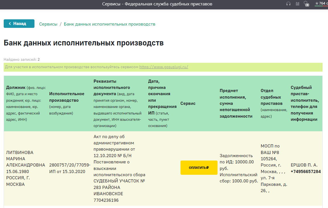Click the Найдено записей: 2 text

(22, 59)
